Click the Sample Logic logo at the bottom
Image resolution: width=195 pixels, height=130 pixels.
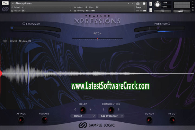(97, 125)
